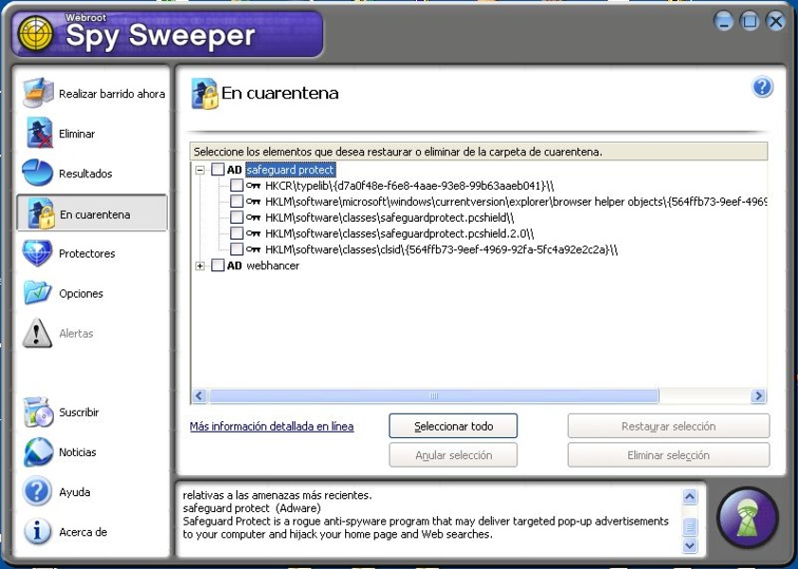
Task: Click the key icon of the browser helper objects entry
Action: pos(253,201)
